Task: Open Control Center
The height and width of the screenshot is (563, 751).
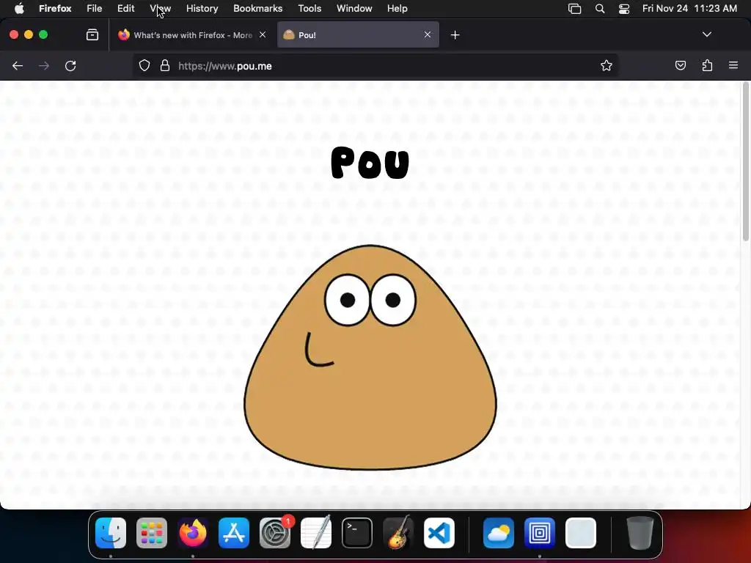Action: point(624,9)
